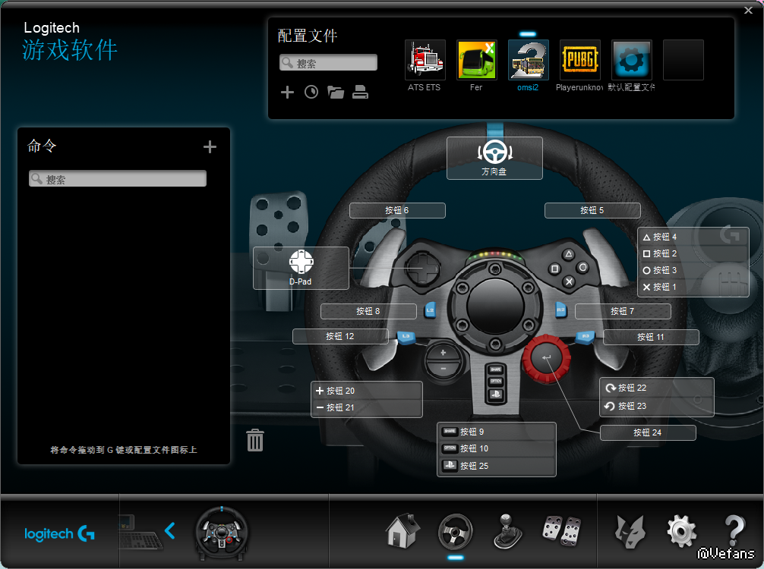Click the Logitech G logo

pos(59,534)
